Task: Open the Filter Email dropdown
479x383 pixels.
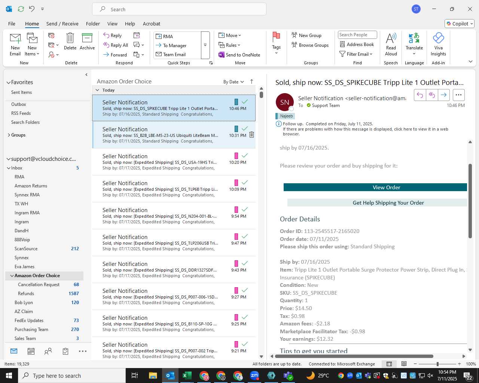Action: point(356,54)
